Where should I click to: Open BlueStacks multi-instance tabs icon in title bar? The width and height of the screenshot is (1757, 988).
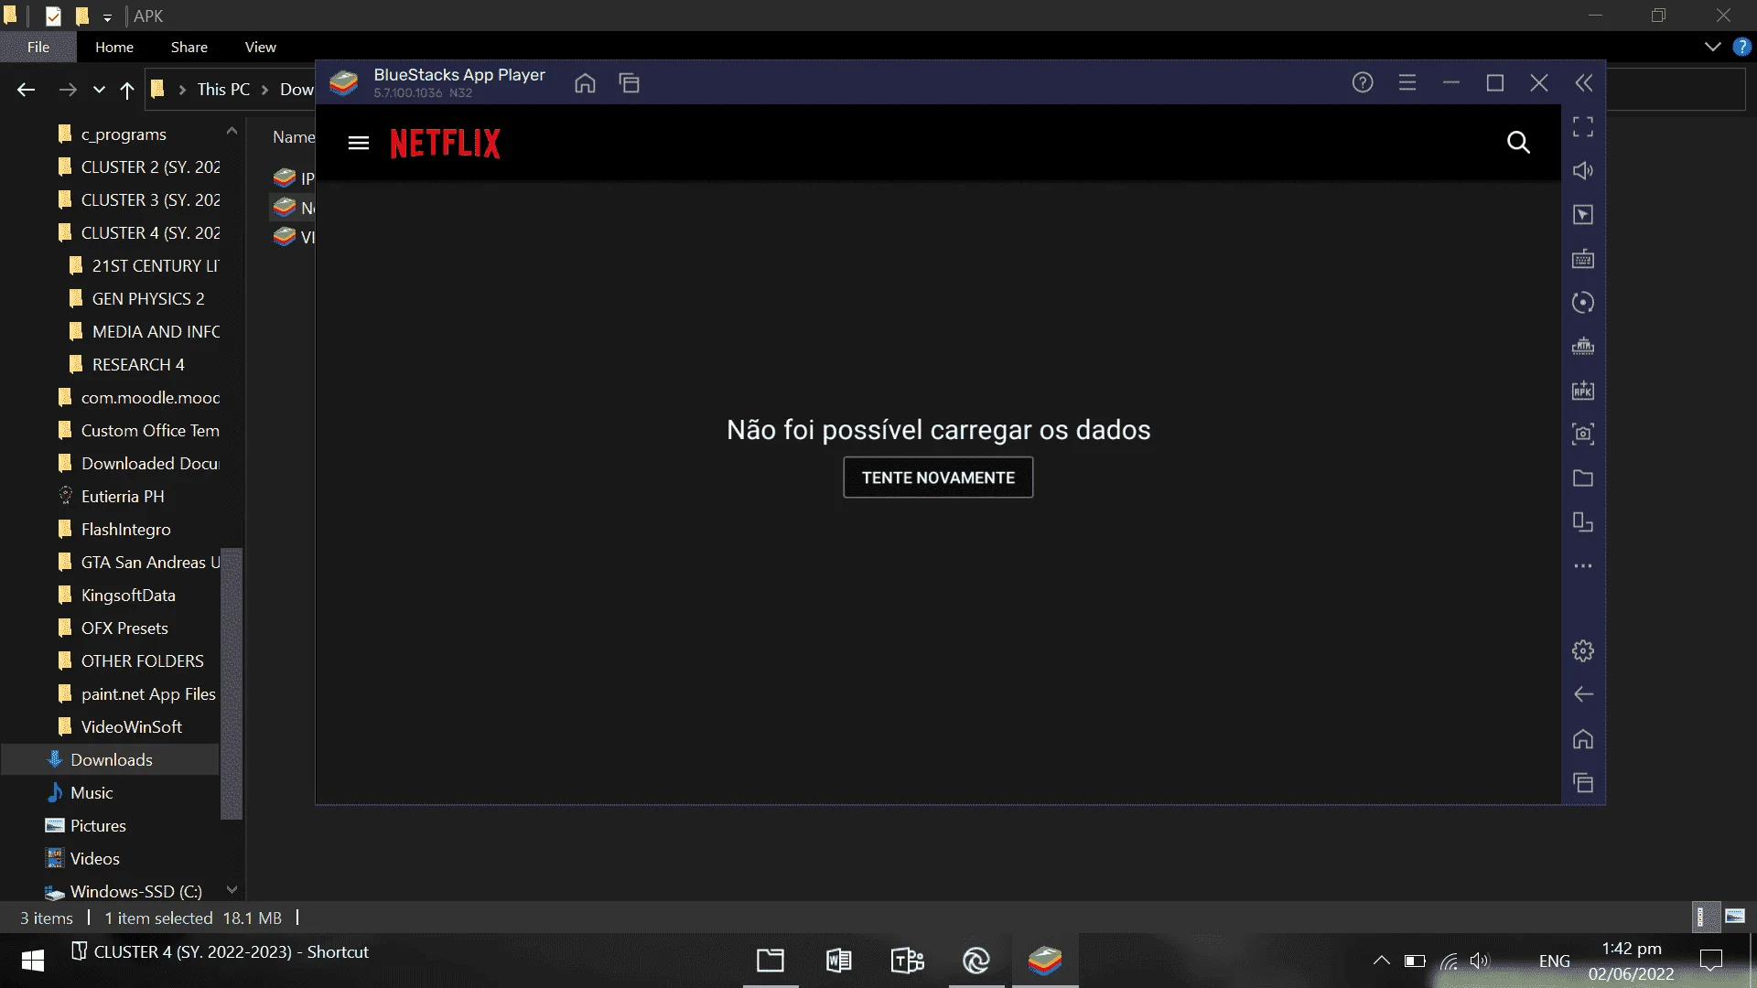pos(629,83)
